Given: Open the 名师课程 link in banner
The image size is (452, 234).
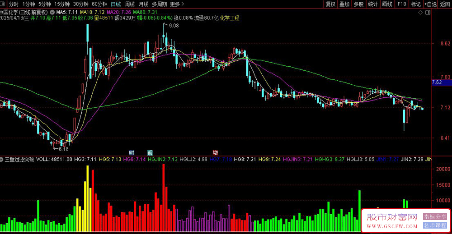Looking at the screenshot, I should 435,225.
